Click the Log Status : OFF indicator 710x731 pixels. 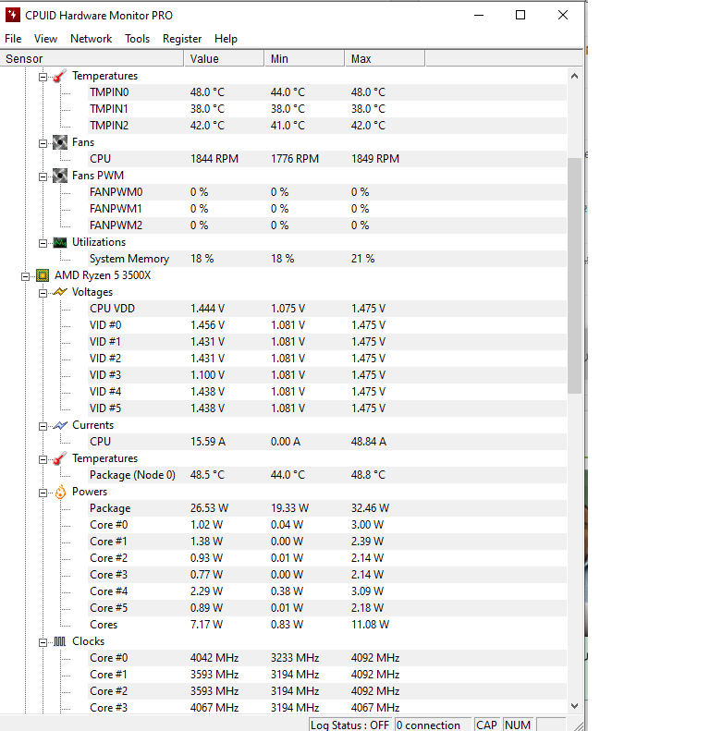coord(350,725)
